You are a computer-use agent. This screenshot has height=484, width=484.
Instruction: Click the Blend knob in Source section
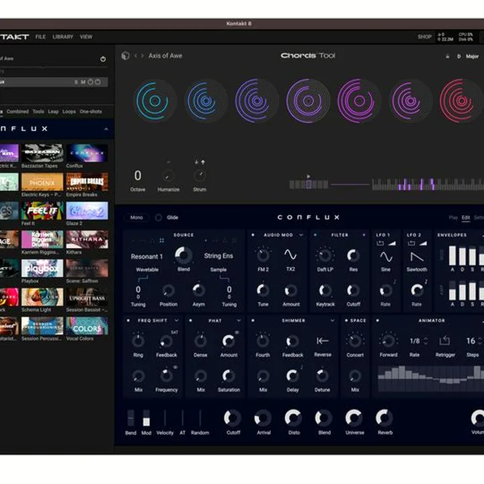click(184, 255)
